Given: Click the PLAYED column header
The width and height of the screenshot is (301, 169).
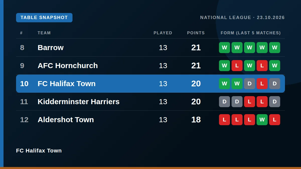Looking at the screenshot, I should tap(163, 33).
